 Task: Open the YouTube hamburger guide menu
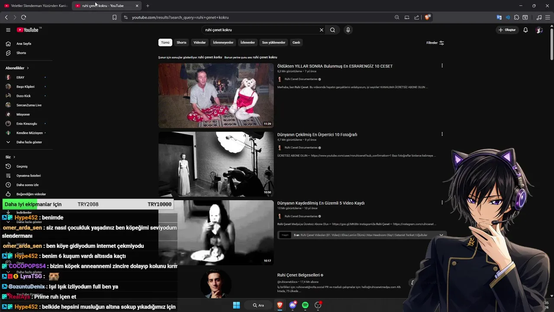pos(8,30)
